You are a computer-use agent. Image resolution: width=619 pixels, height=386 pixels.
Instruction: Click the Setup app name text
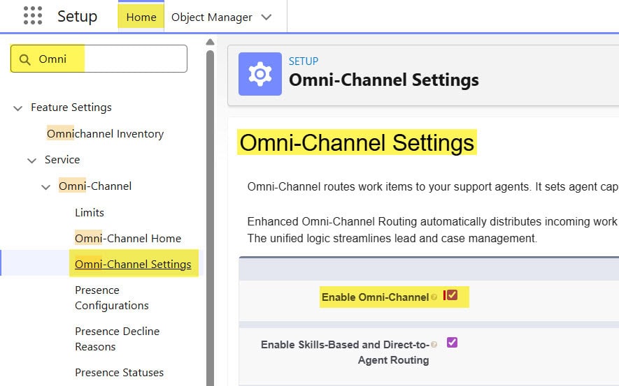pyautogui.click(x=77, y=17)
